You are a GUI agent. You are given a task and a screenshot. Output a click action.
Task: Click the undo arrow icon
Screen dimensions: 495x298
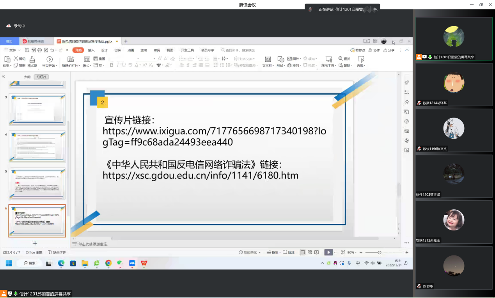[x=52, y=50]
